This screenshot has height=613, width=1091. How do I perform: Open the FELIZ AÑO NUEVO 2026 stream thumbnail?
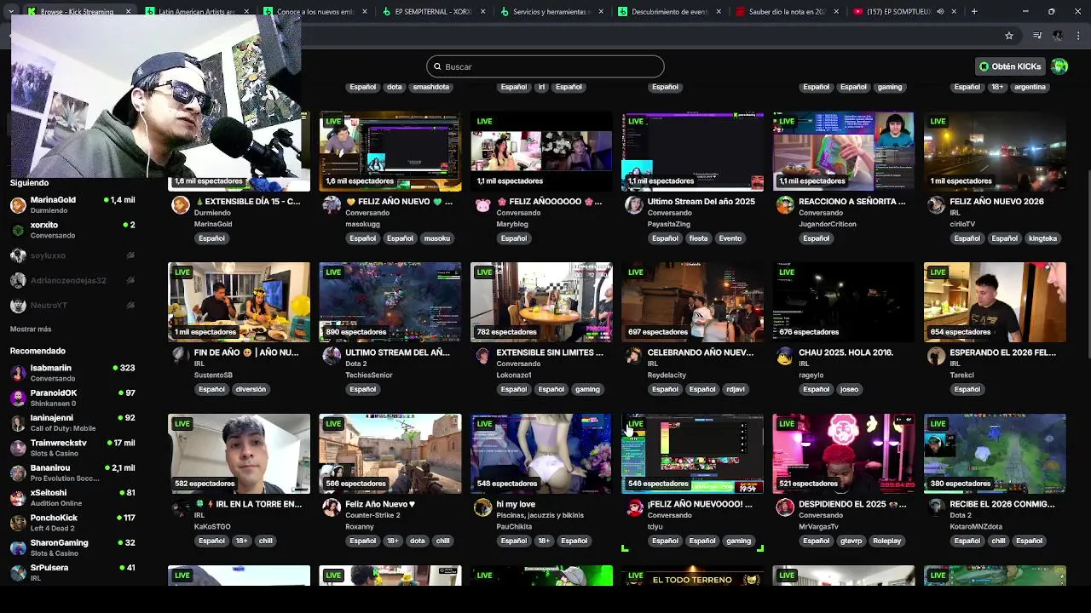point(995,151)
